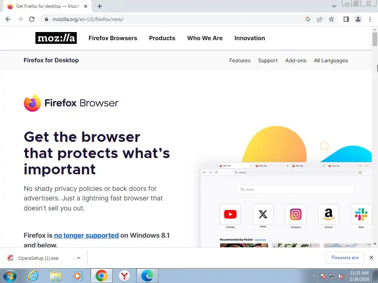Open Microsoft Edge from taskbar
This screenshot has height=283, width=378.
(147, 276)
